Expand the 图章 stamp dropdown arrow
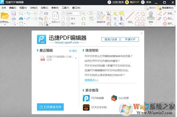Screen dimensions: 177x117 pyautogui.click(x=151, y=24)
